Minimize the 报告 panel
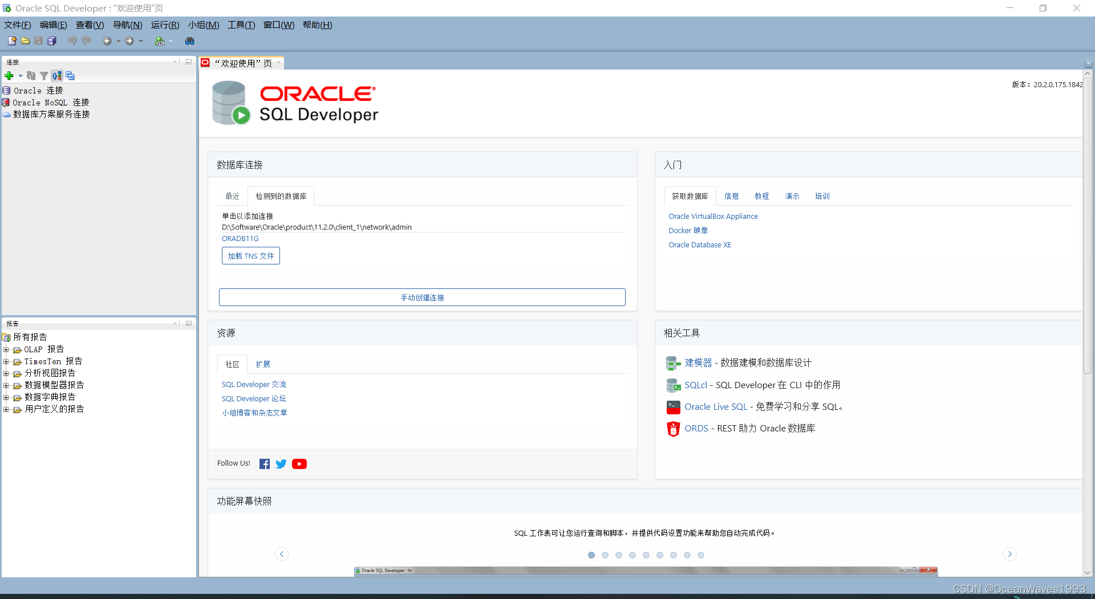 (x=189, y=323)
